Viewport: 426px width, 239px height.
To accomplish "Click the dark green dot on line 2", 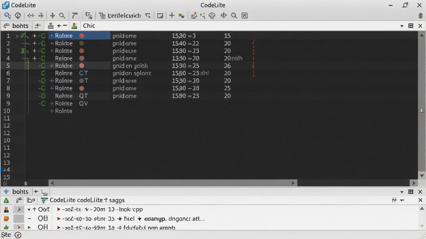I will click(x=82, y=43).
